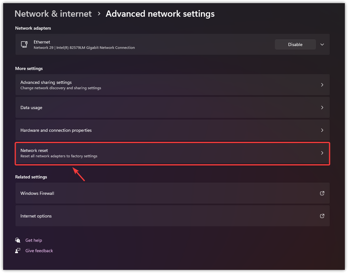This screenshot has width=348, height=273.
Task: Launch Windows Firewall from Related settings
Action: click(37, 193)
